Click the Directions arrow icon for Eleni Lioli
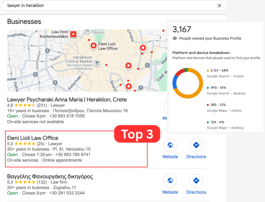The image size is (265, 202). coord(196,145)
